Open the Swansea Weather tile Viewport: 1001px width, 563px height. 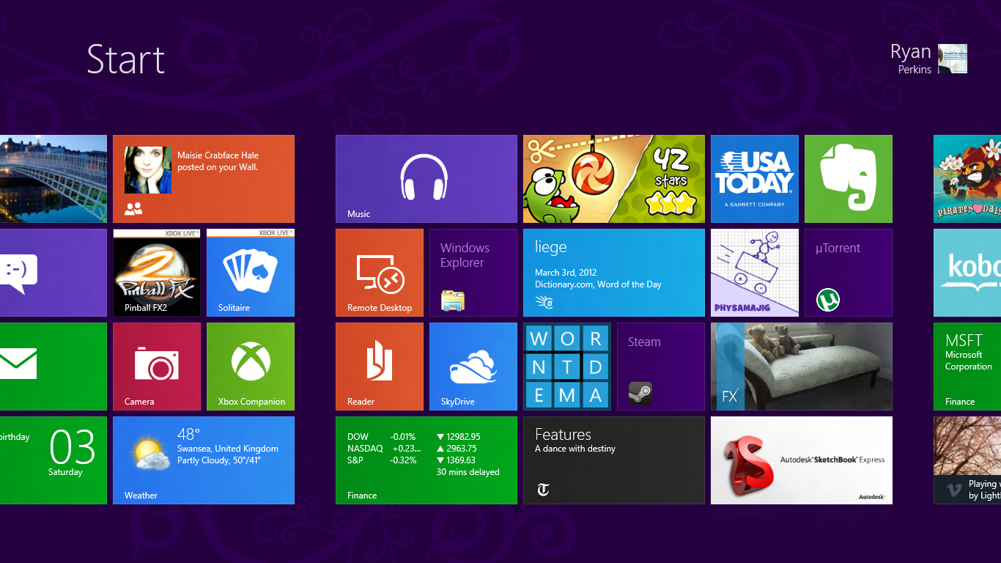pos(204,460)
